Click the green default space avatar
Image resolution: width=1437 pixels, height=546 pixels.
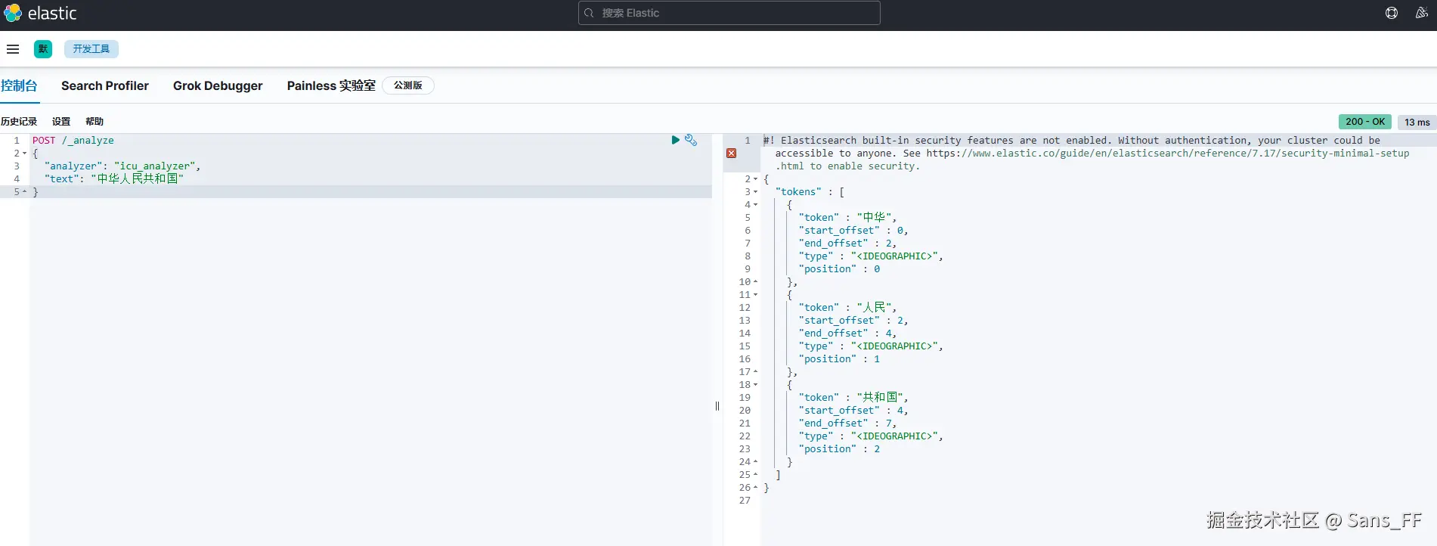tap(43, 49)
